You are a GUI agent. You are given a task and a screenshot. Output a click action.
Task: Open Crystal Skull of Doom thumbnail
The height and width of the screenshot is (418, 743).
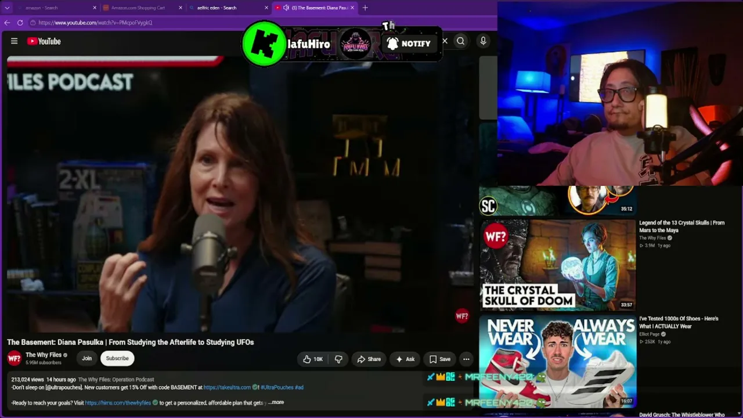click(557, 265)
